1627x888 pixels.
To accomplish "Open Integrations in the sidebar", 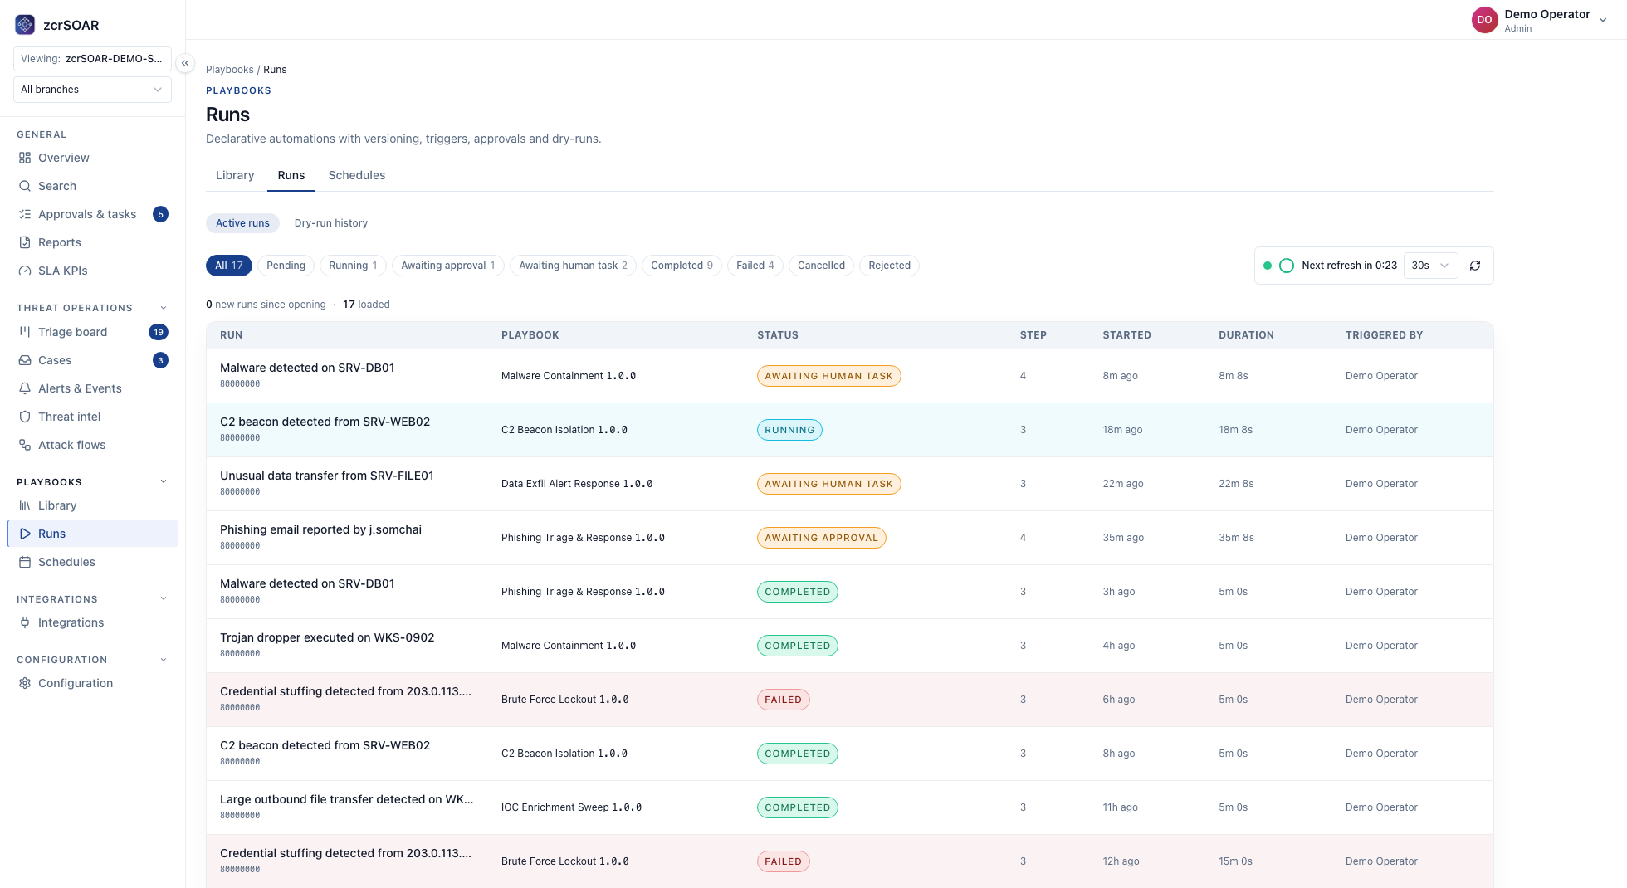I will (92, 622).
